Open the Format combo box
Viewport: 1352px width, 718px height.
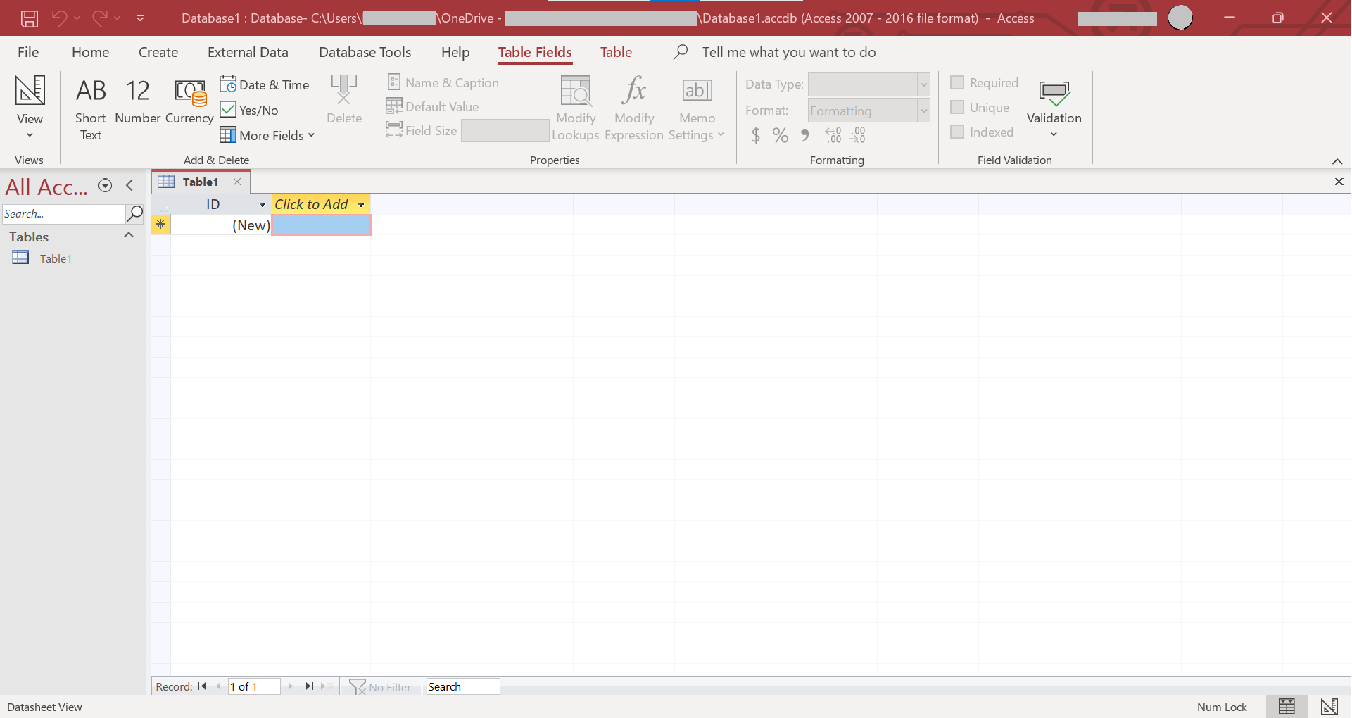[x=869, y=111]
